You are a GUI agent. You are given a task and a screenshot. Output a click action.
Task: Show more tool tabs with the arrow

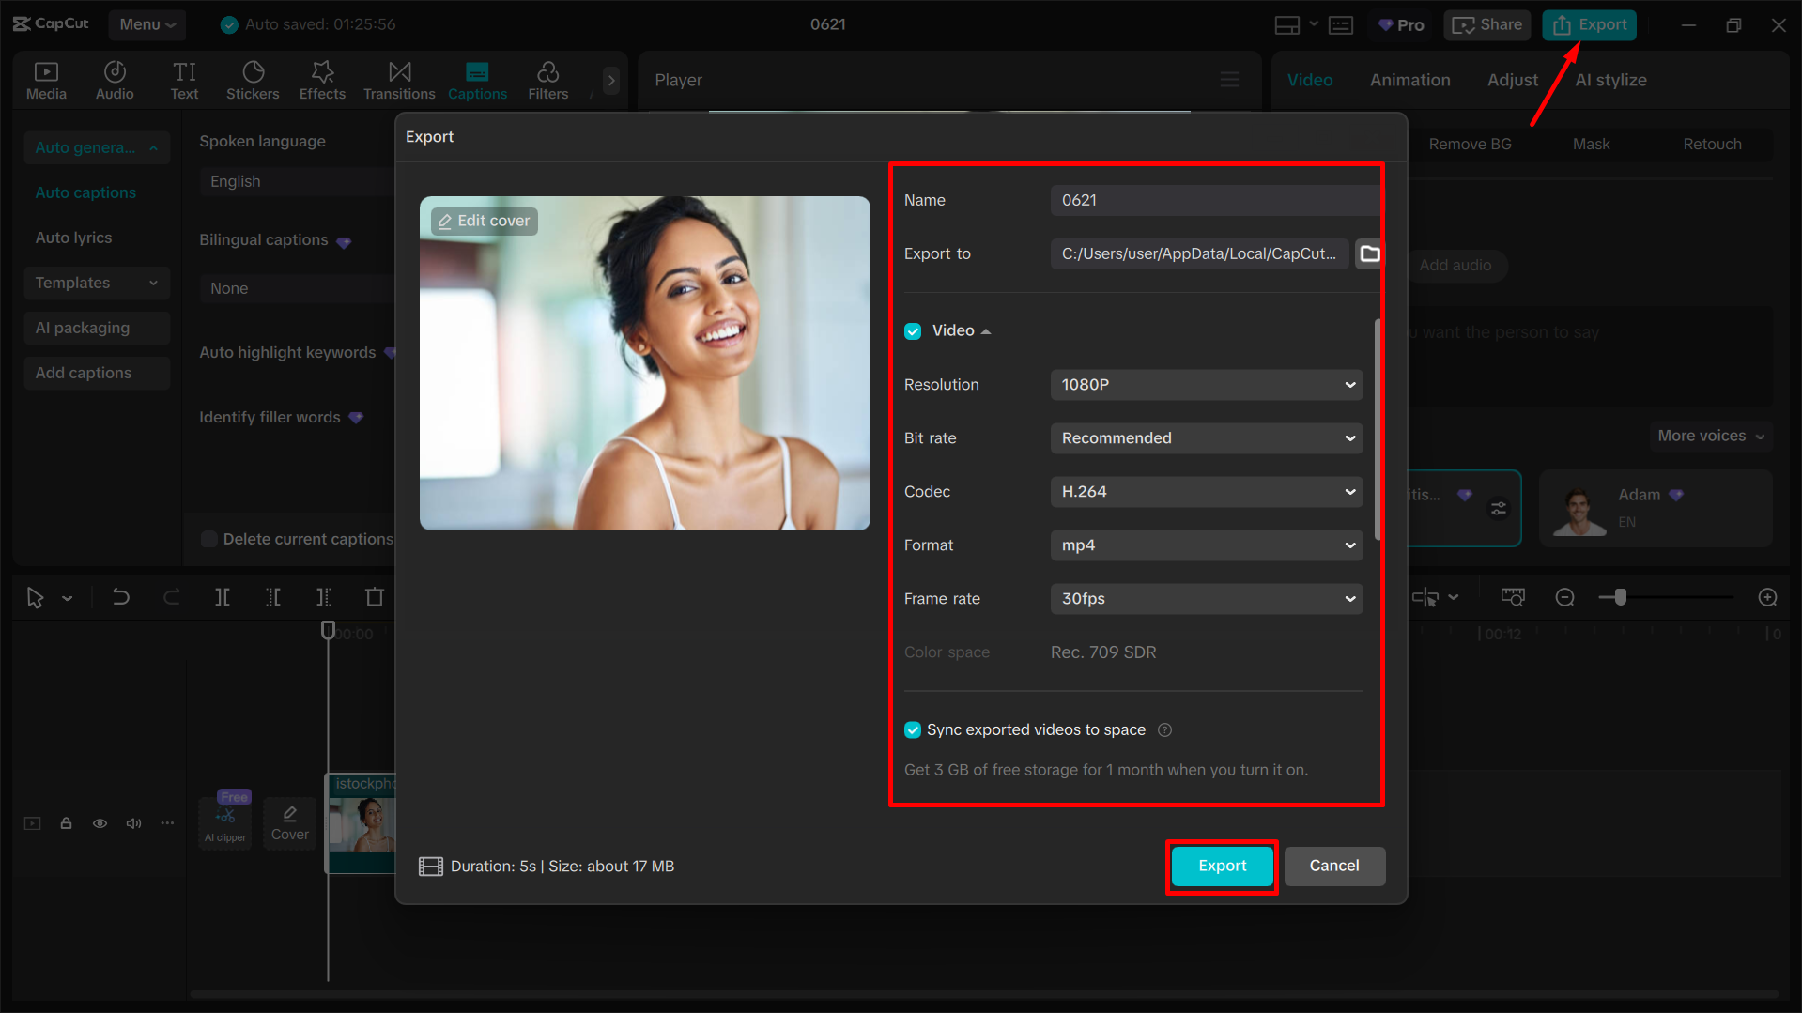pyautogui.click(x=611, y=81)
